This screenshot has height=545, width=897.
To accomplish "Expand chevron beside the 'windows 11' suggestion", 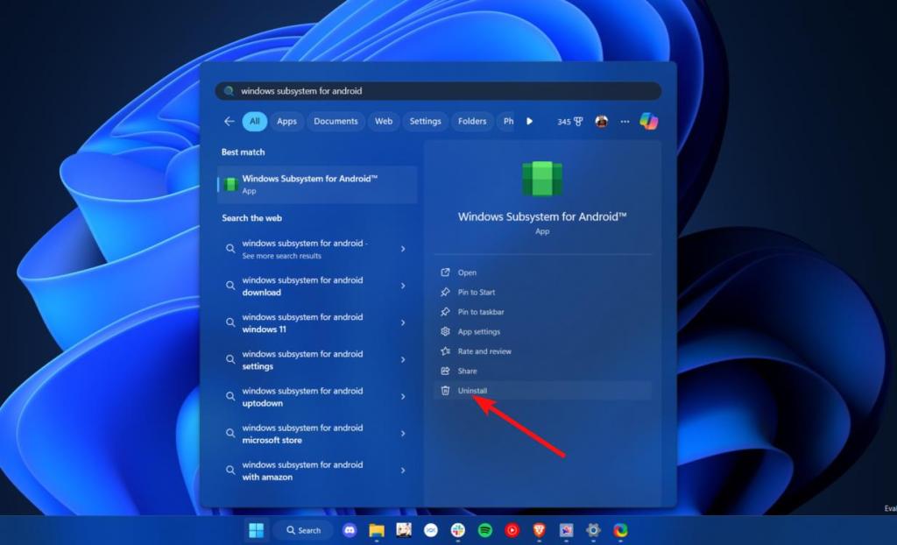I will pos(403,322).
